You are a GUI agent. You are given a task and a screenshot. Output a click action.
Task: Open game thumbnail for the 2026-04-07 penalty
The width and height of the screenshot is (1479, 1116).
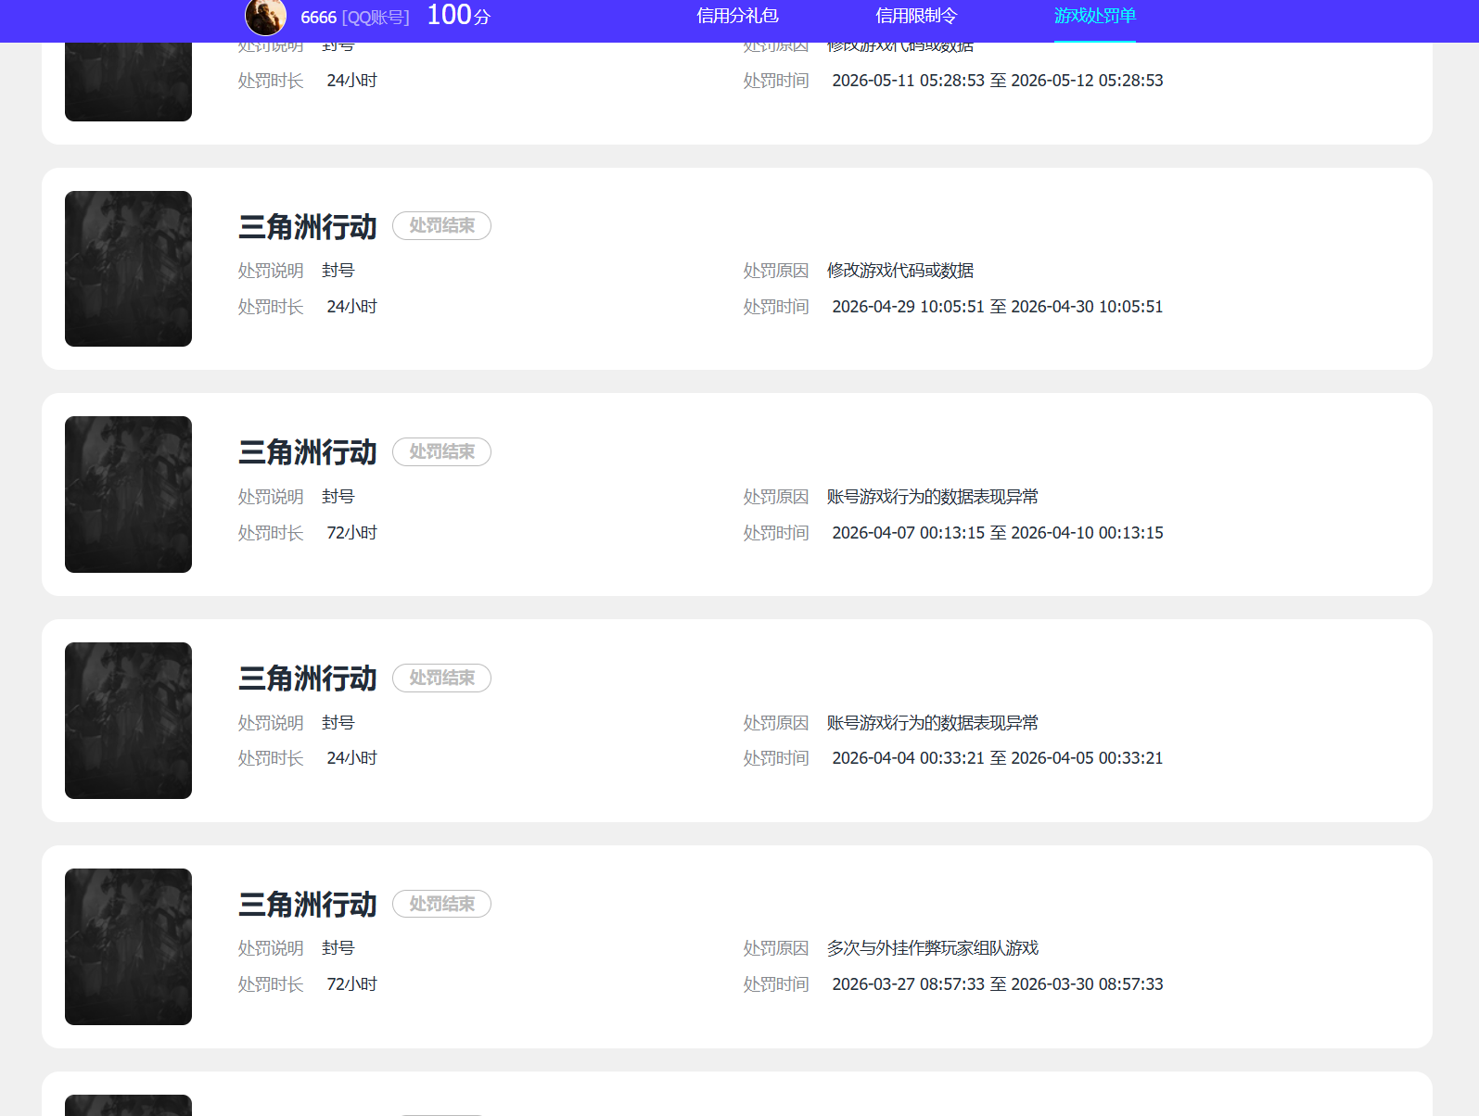point(128,494)
